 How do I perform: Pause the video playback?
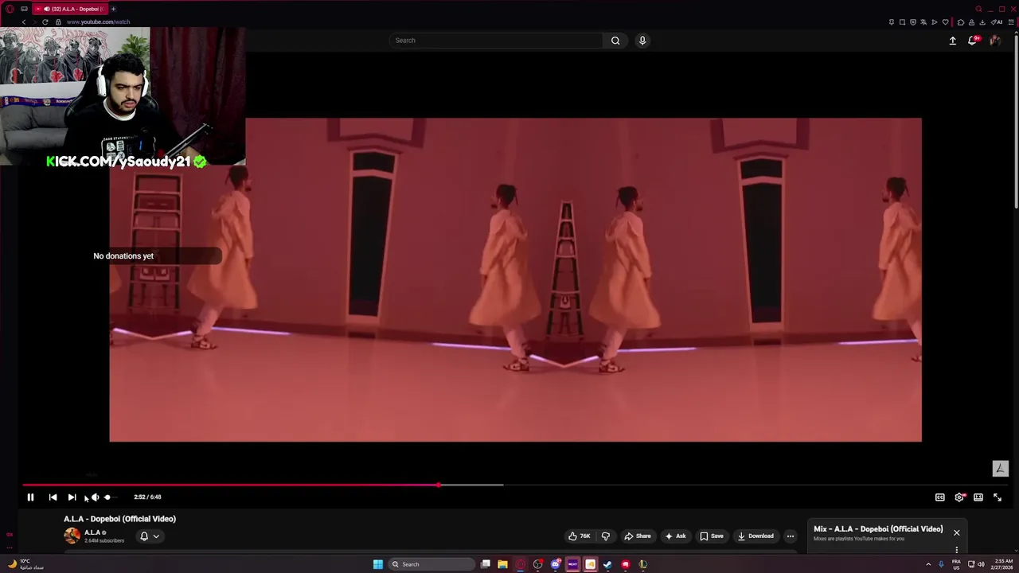[30, 497]
